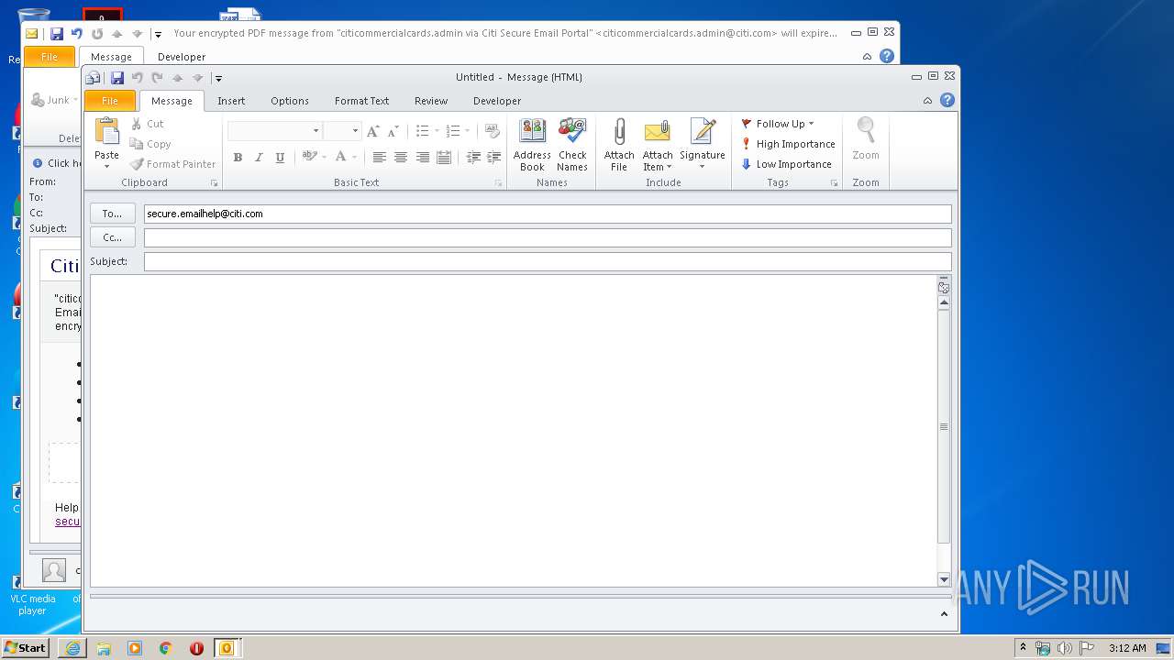Grow the font size

pyautogui.click(x=373, y=131)
